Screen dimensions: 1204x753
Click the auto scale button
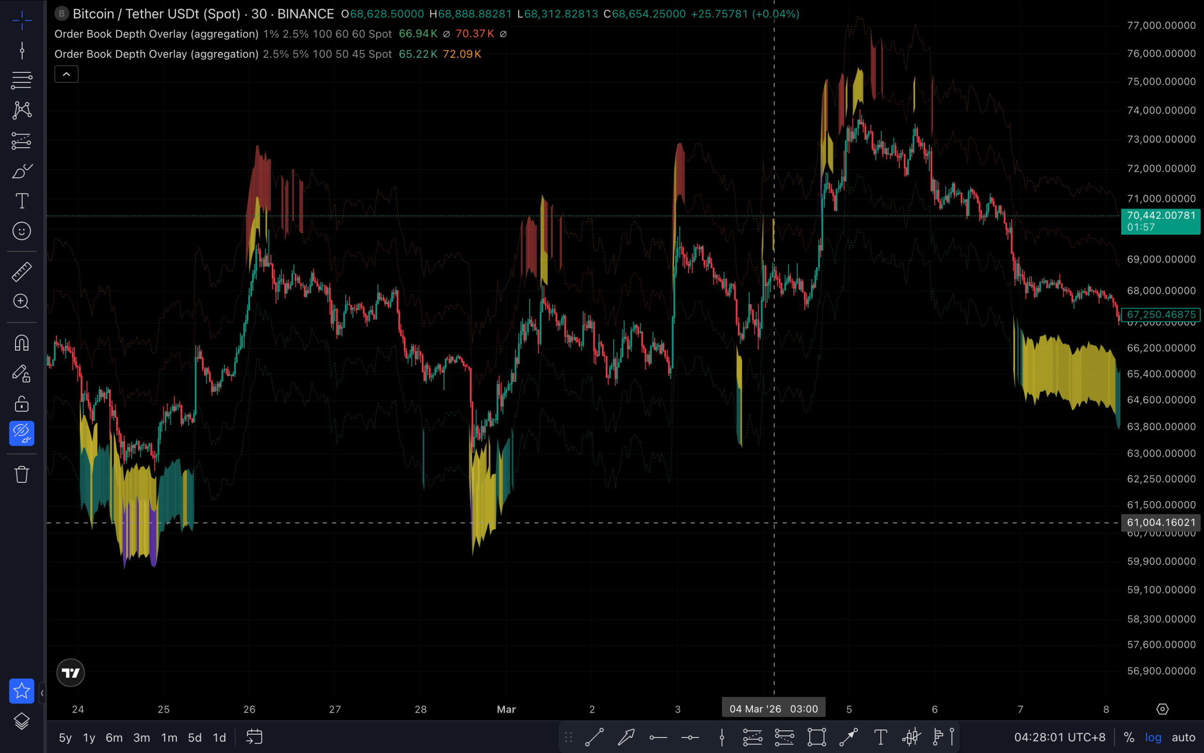tap(1183, 737)
